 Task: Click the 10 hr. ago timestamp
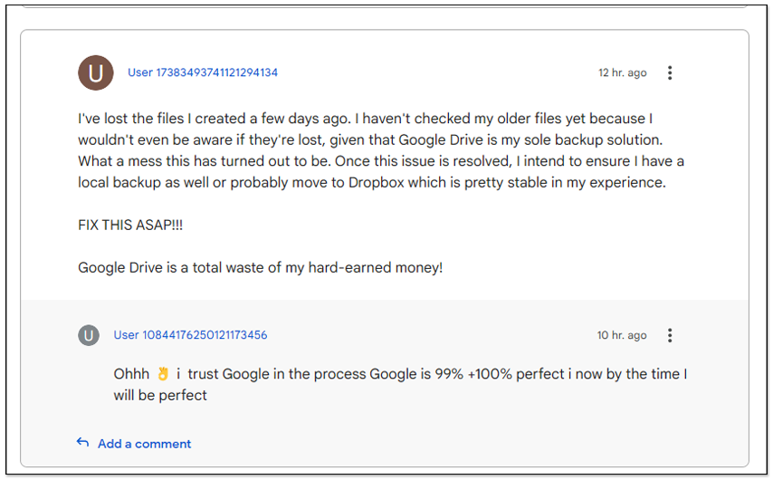click(x=622, y=335)
